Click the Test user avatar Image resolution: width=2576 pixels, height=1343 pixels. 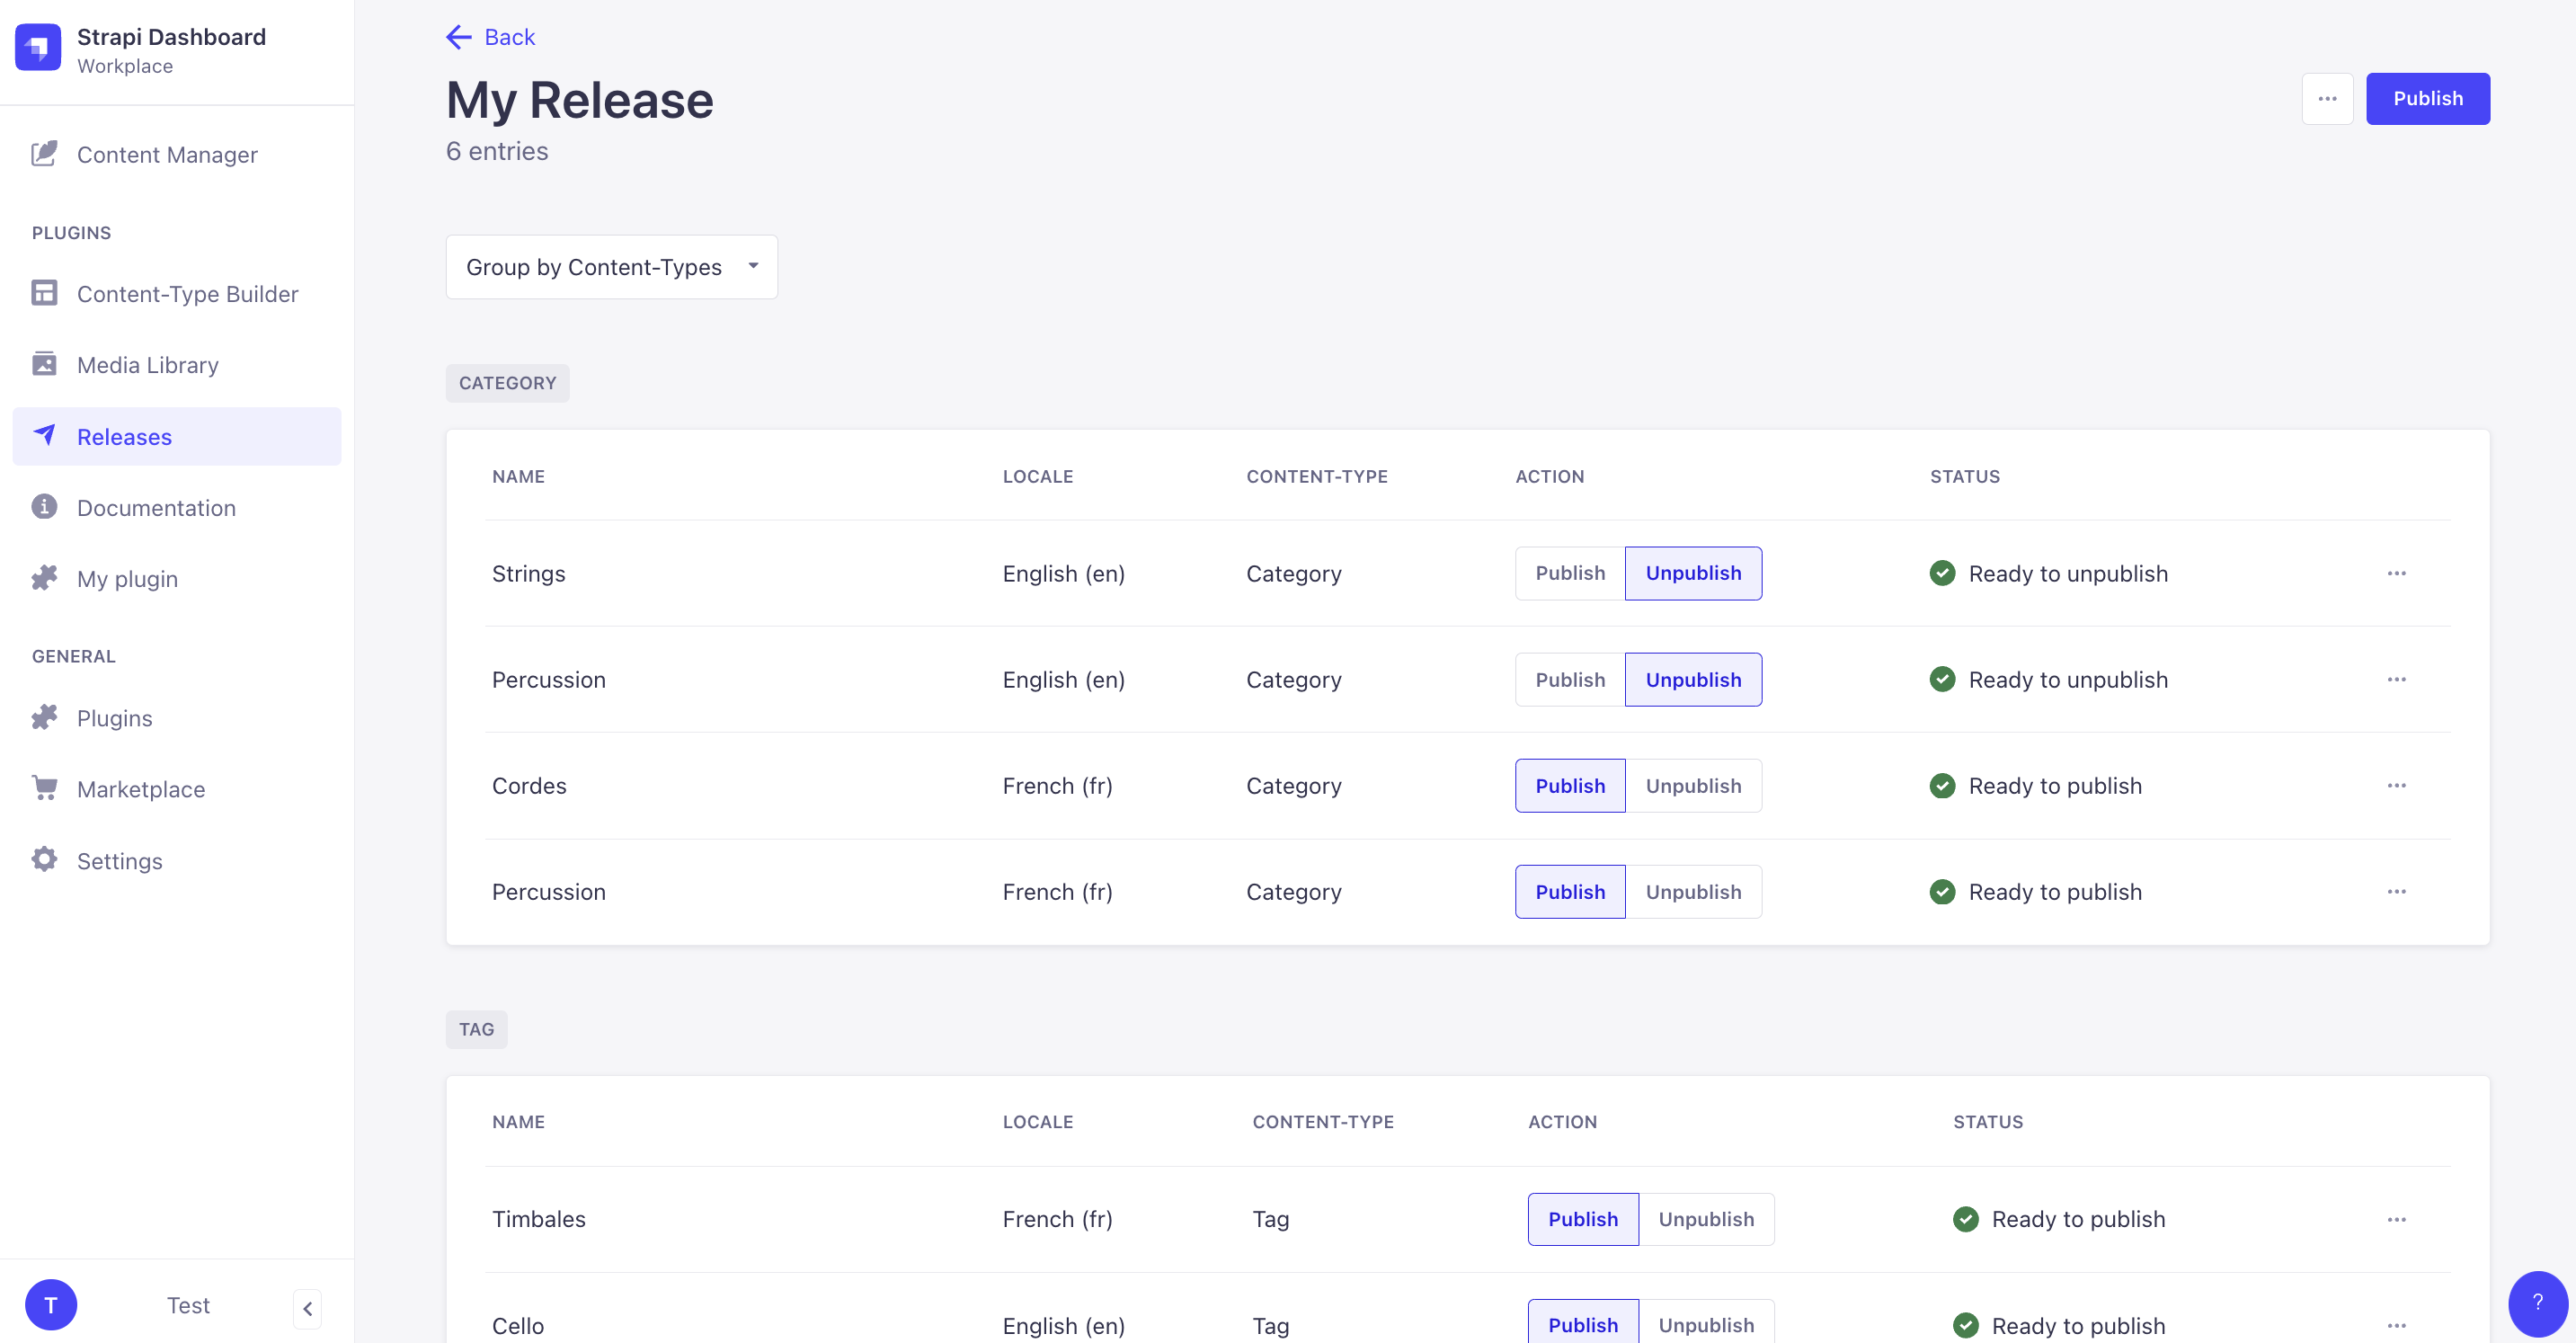click(51, 1305)
